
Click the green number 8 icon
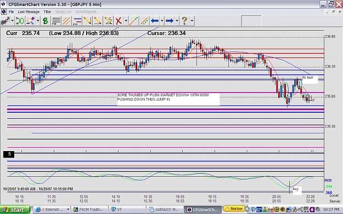46,21
